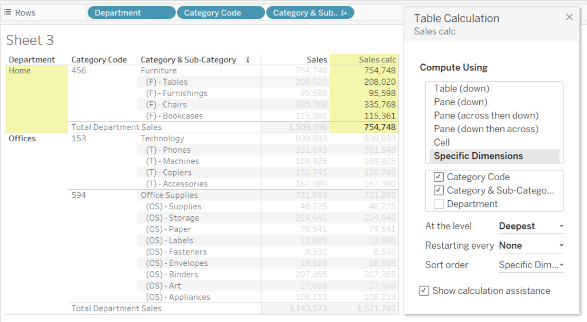The height and width of the screenshot is (322, 587).
Task: Select Pane (down) compute option
Action: [460, 102]
